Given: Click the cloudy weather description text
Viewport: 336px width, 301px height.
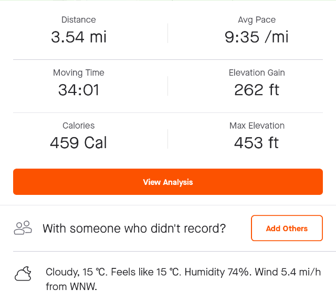Looking at the screenshot, I should pos(183,279).
